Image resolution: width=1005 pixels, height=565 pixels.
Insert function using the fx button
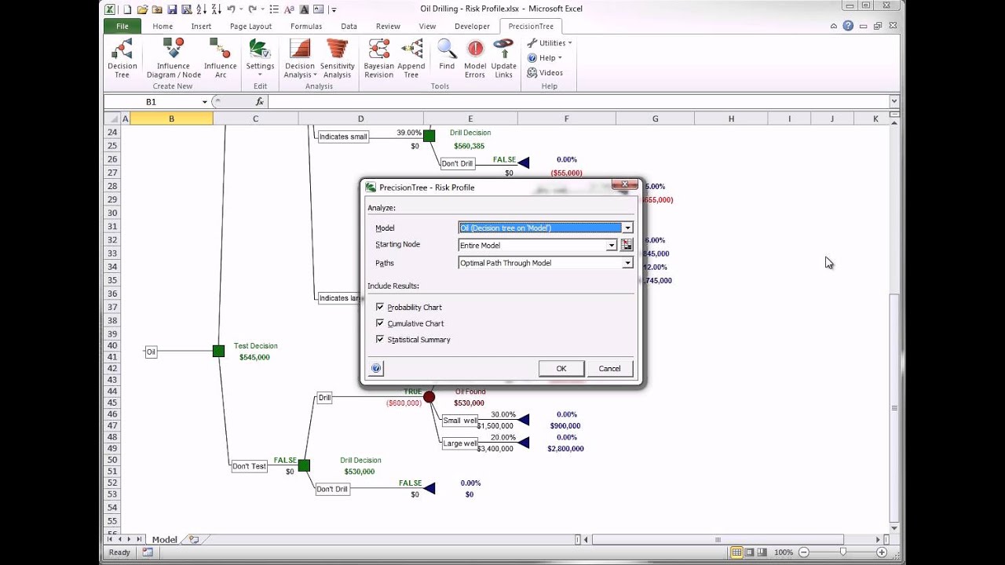pyautogui.click(x=260, y=102)
